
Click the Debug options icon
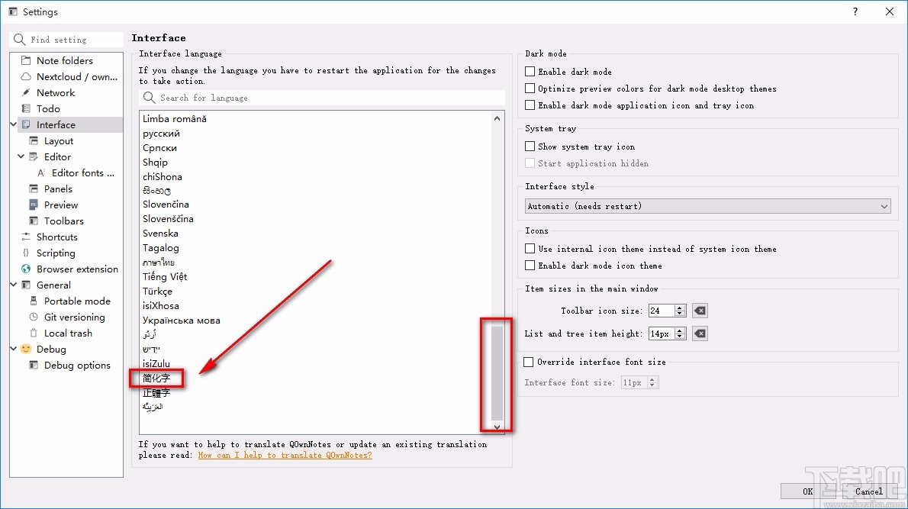coord(34,365)
